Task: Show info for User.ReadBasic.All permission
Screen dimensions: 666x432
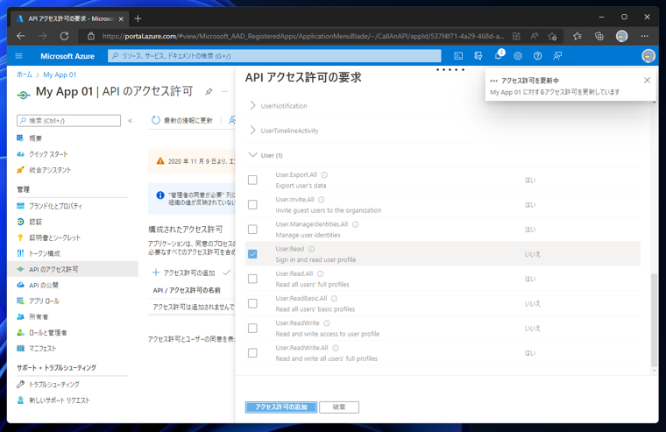Action: point(334,298)
